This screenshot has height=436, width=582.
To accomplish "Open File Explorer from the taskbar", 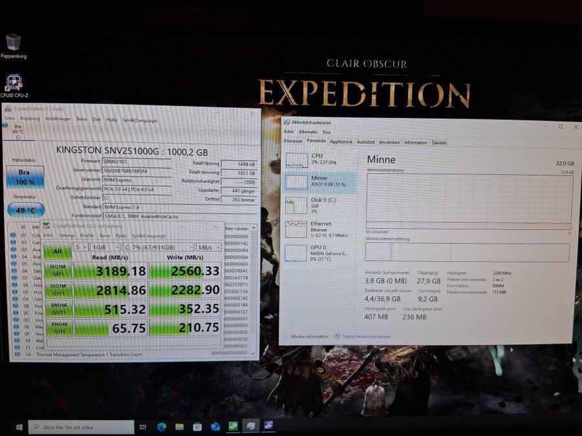I will pos(179,427).
